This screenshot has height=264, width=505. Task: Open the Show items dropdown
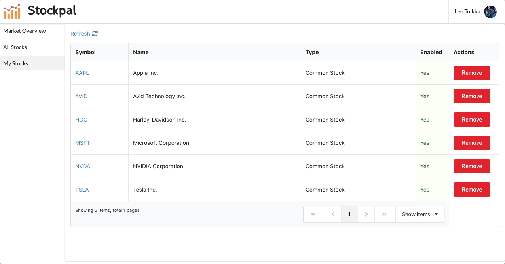(x=420, y=214)
